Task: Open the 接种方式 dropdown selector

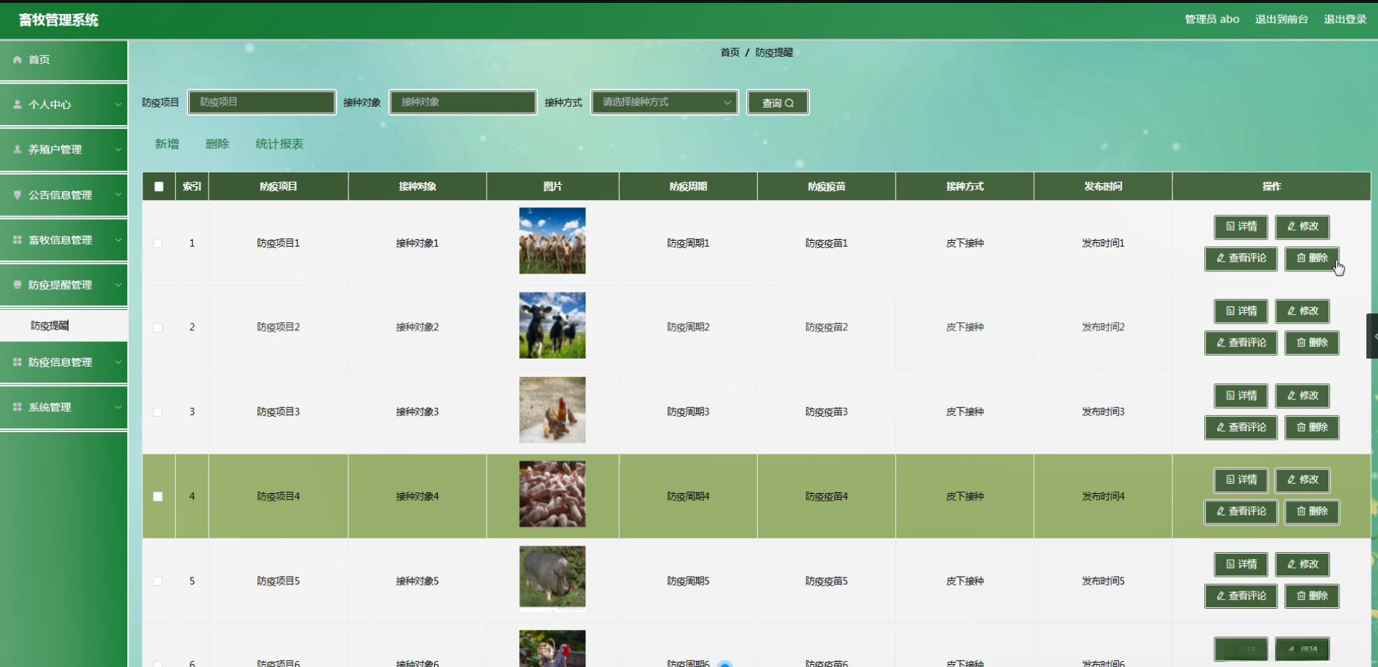Action: [x=665, y=103]
